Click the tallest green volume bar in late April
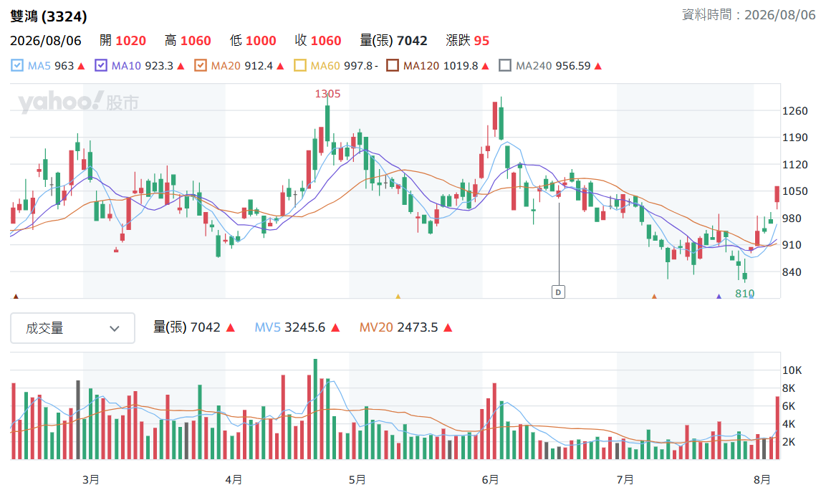Image resolution: width=821 pixels, height=495 pixels. (315, 409)
